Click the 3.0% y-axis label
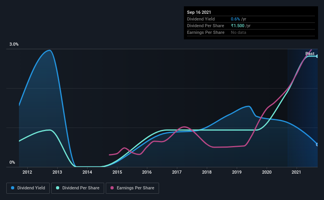The height and width of the screenshot is (200, 324). pos(14,44)
